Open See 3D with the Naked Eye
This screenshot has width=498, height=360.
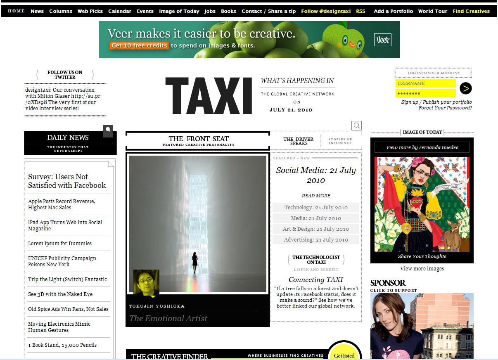(x=60, y=294)
